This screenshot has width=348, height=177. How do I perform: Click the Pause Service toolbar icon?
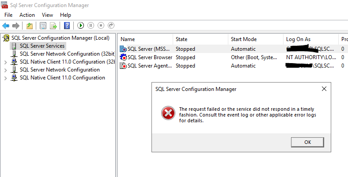91,26
